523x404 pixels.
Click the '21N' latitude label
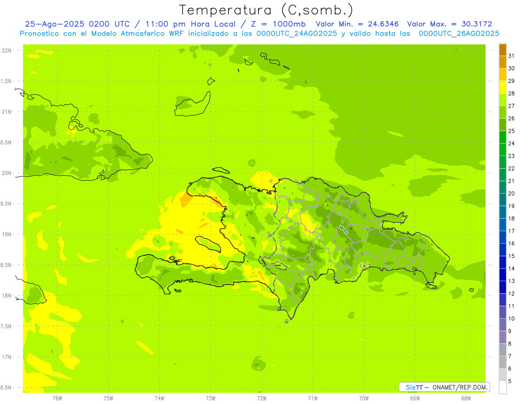pyautogui.click(x=6, y=112)
